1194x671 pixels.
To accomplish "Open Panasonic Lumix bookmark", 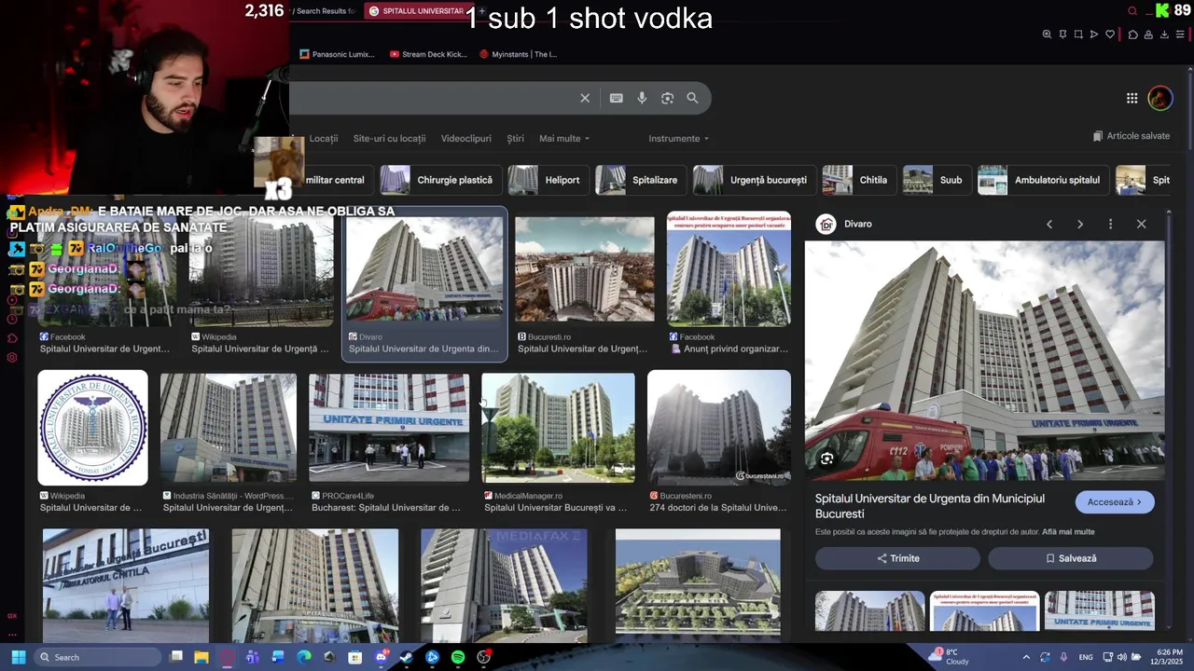I will click(x=337, y=54).
